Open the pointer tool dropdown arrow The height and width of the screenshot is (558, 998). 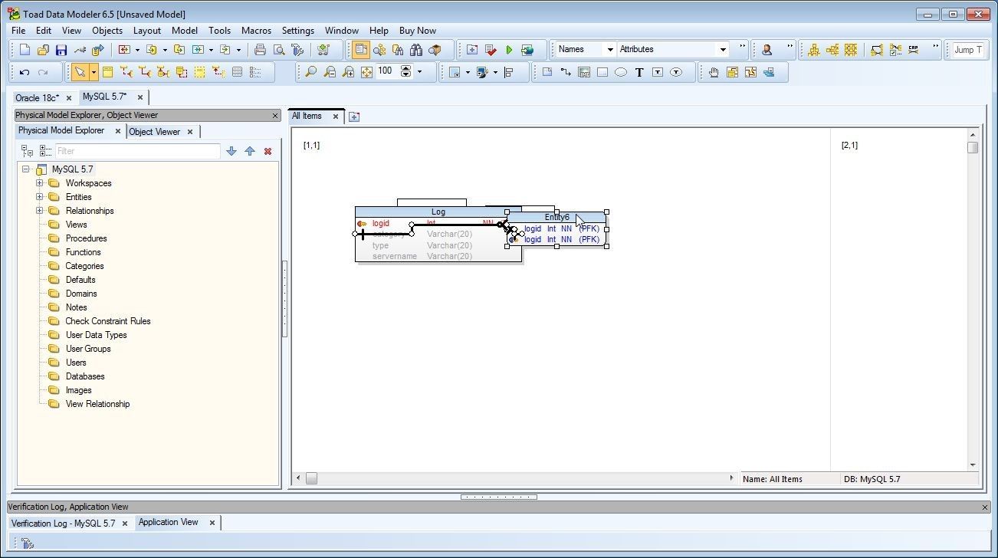(x=94, y=72)
